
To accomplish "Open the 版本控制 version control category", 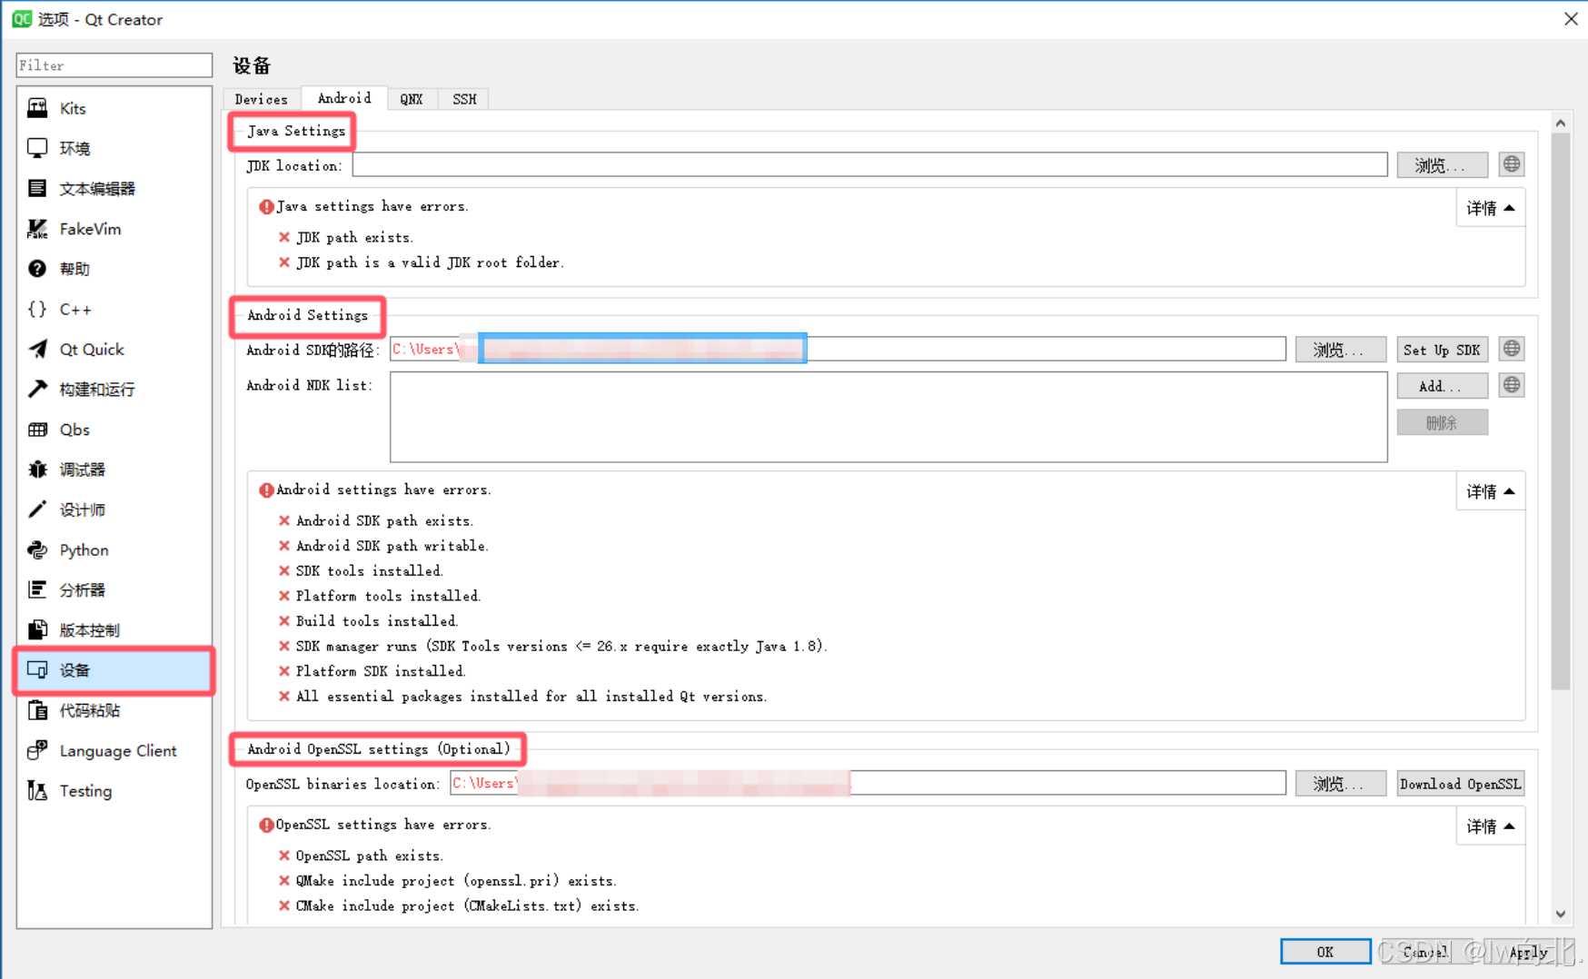I will (x=114, y=629).
